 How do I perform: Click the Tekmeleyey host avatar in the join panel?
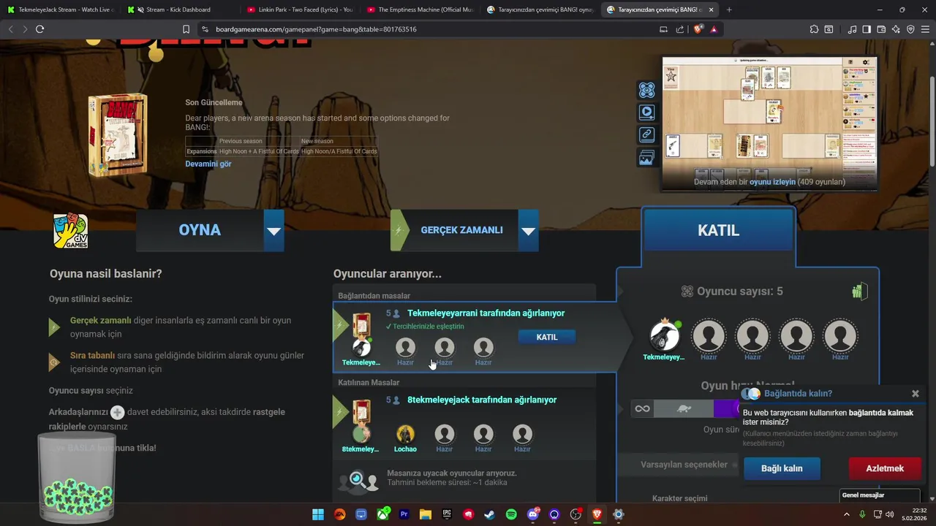click(665, 336)
